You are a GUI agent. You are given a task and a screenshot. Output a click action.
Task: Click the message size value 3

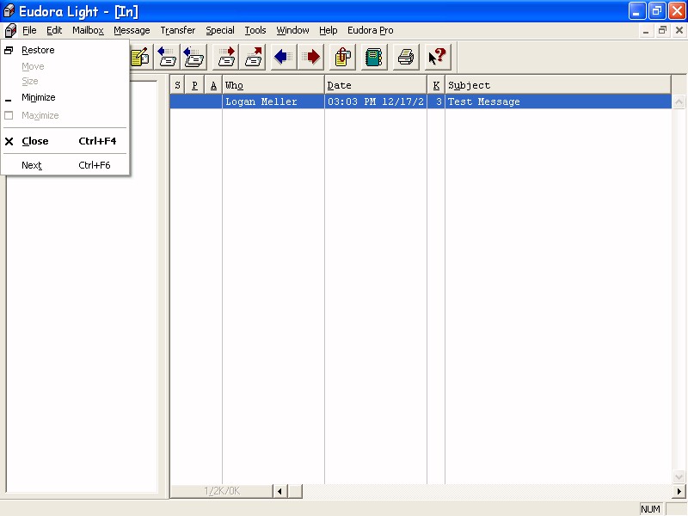(439, 101)
